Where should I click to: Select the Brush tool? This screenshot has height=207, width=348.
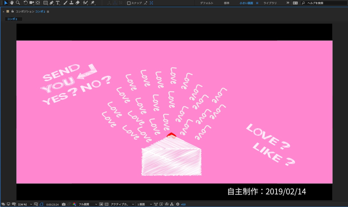[x=65, y=3]
